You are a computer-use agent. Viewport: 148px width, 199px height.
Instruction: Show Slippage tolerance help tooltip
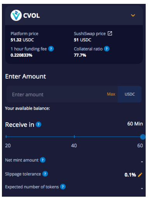[x=45, y=174]
